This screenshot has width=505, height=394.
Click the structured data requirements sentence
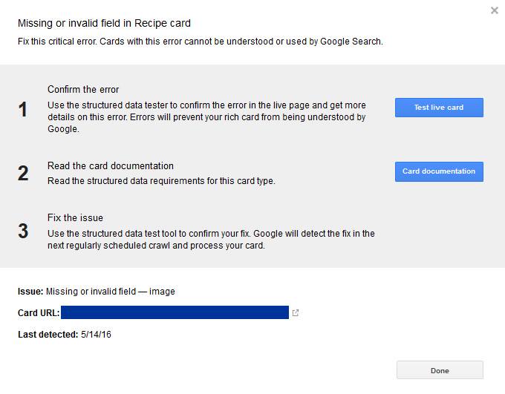pos(161,181)
